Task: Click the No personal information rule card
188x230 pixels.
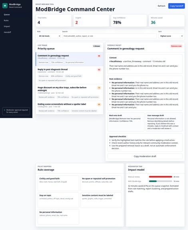Action: click(58, 217)
